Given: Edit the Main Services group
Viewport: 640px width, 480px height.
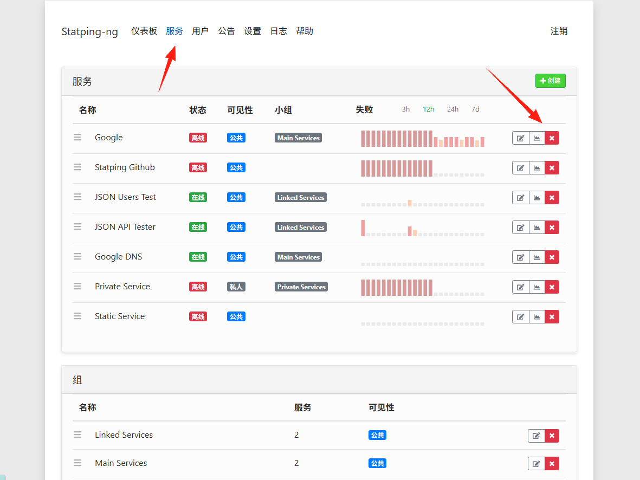Looking at the screenshot, I should pyautogui.click(x=536, y=464).
